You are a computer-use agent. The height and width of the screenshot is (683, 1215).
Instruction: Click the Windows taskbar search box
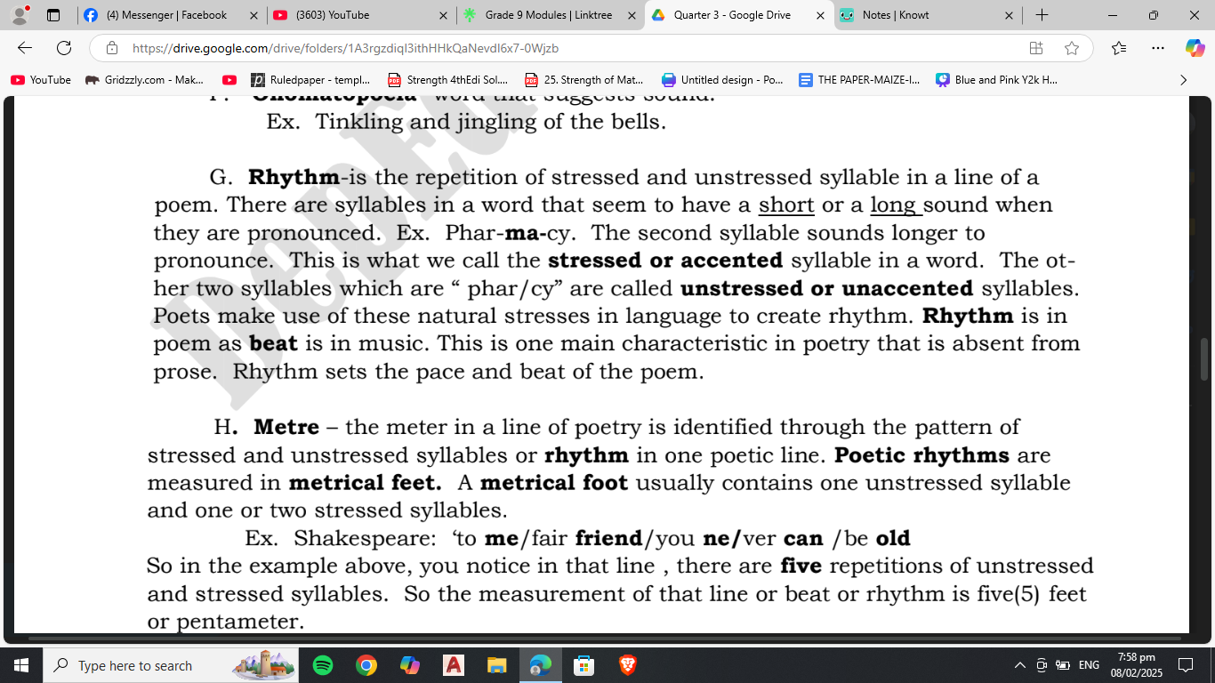(x=133, y=665)
